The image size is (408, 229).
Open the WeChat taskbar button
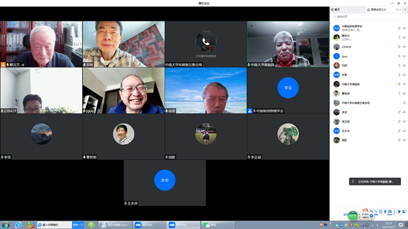tap(218, 225)
